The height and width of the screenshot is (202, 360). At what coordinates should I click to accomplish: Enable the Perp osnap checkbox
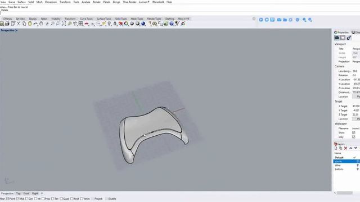click(43, 199)
